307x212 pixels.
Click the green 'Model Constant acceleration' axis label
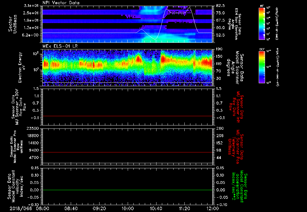click(x=239, y=186)
